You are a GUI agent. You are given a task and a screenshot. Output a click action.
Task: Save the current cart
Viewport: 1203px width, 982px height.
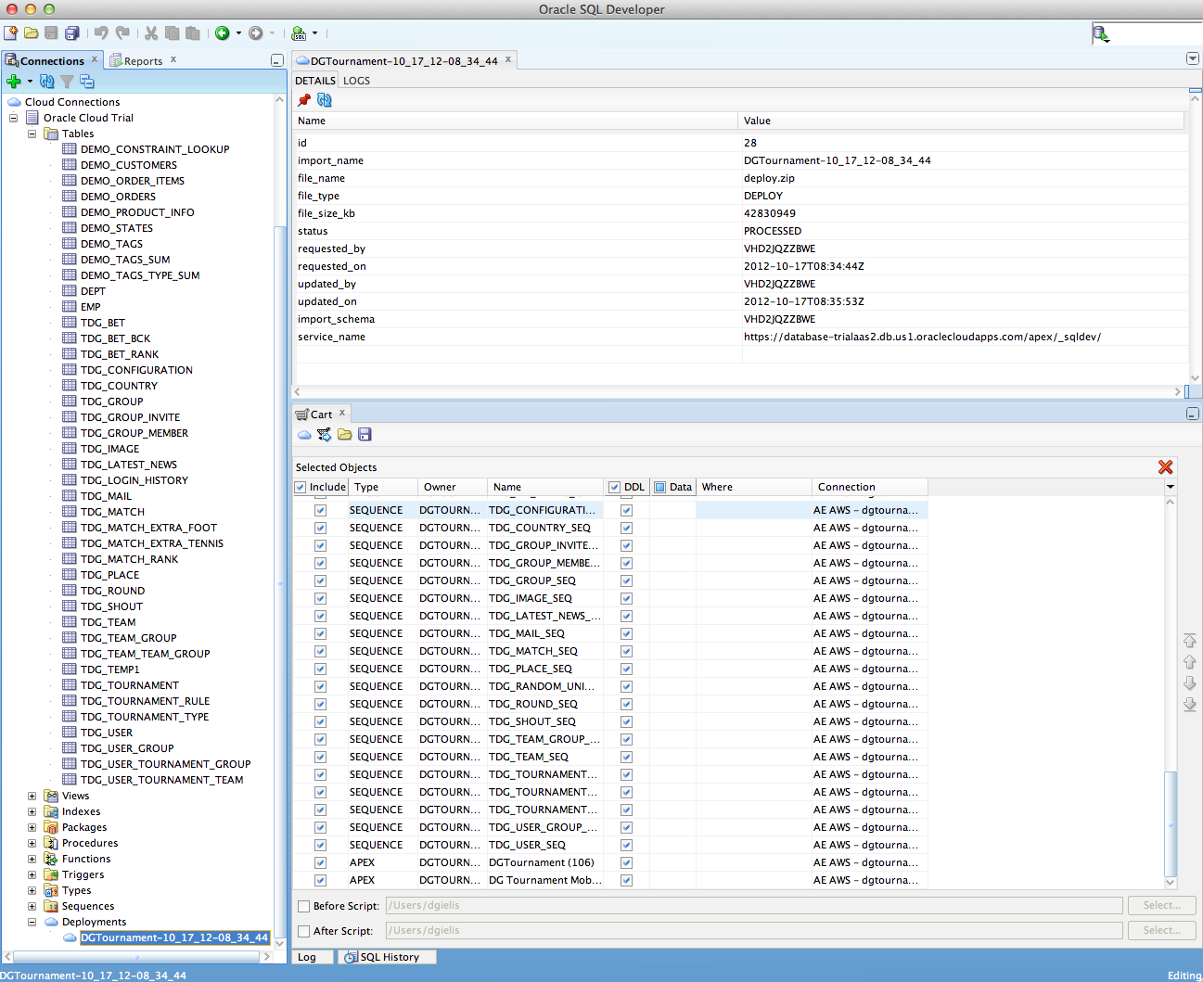(x=365, y=435)
